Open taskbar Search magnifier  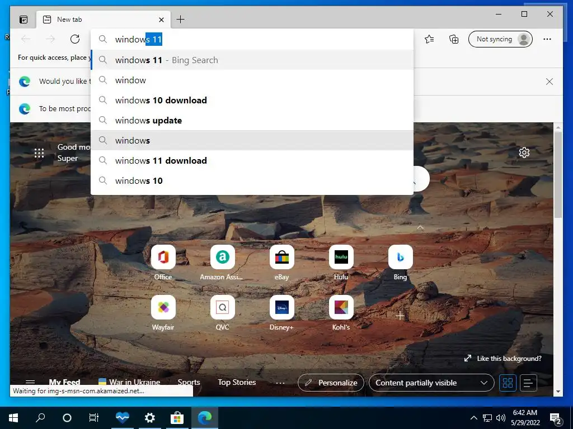point(40,418)
